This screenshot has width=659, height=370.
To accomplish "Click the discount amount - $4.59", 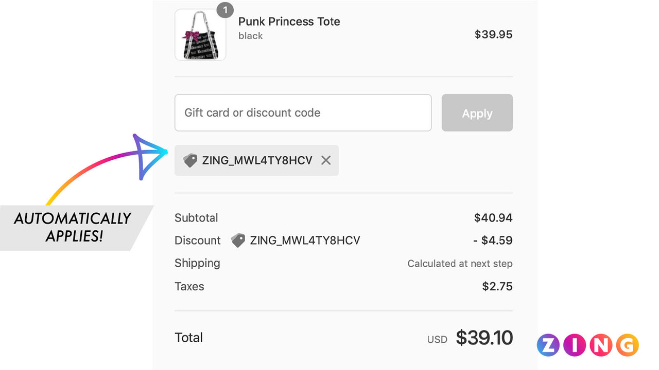I will pyautogui.click(x=493, y=240).
